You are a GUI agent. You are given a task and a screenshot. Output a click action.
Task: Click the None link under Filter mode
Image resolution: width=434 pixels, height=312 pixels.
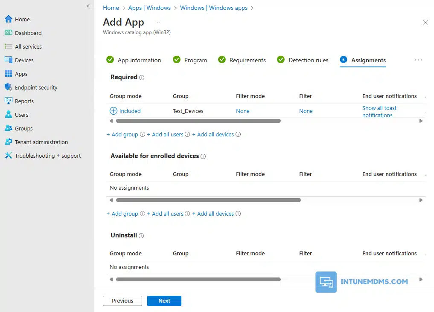click(243, 111)
